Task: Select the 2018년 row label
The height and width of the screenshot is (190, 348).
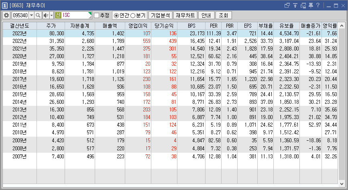Action: [x=20, y=71]
